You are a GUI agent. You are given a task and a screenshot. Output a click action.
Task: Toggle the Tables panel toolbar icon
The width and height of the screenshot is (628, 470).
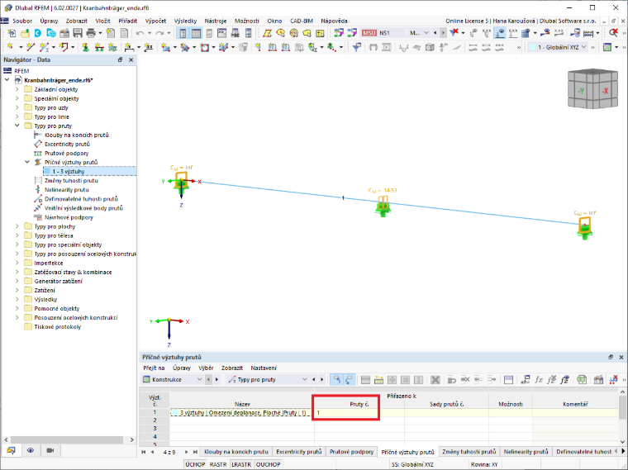[x=197, y=33]
